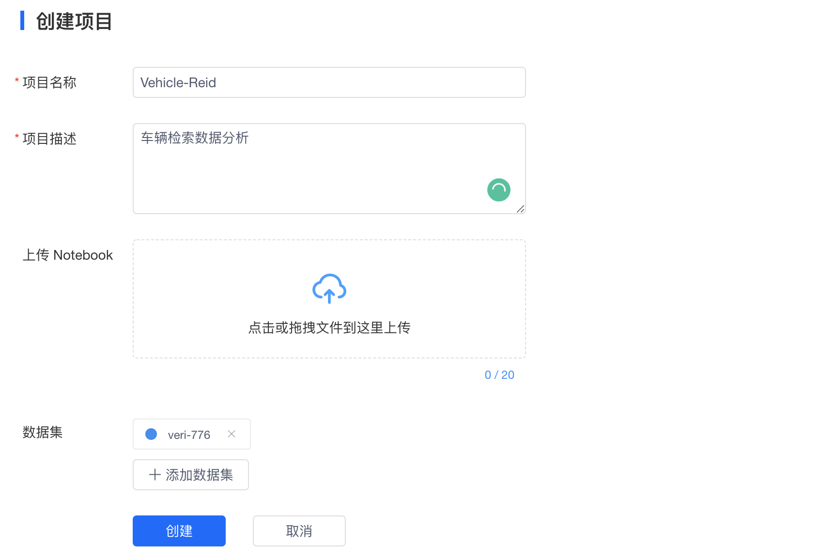This screenshot has width=836, height=560.
Task: Click 添加数据集 to add a dataset
Action: (191, 475)
